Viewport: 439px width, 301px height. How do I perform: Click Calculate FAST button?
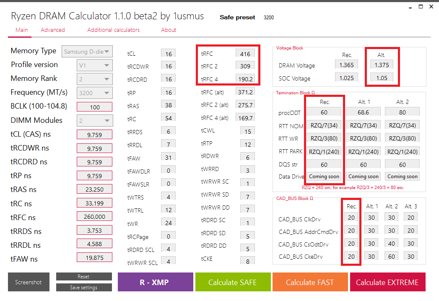[310, 282]
